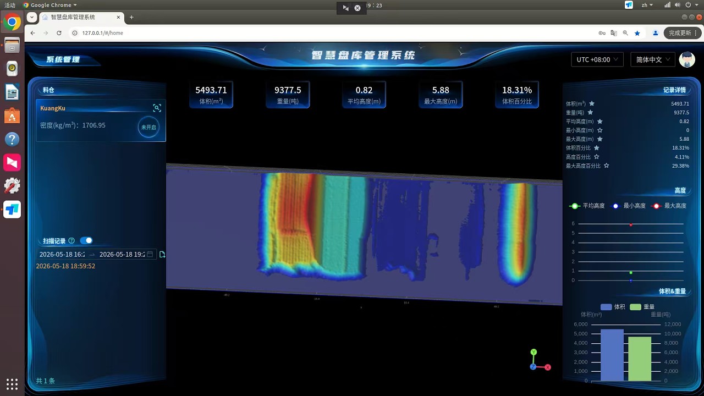Open the zh input method dropdown in top bar
Viewport: 704px width, 396px height.
pyautogui.click(x=647, y=5)
